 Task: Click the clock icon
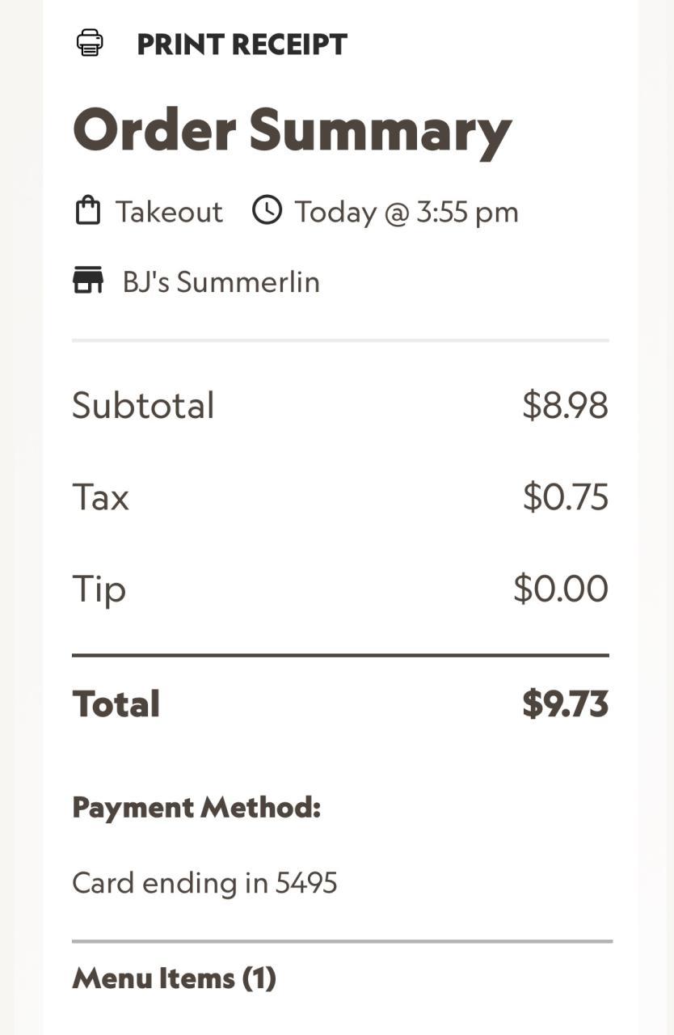coord(267,210)
